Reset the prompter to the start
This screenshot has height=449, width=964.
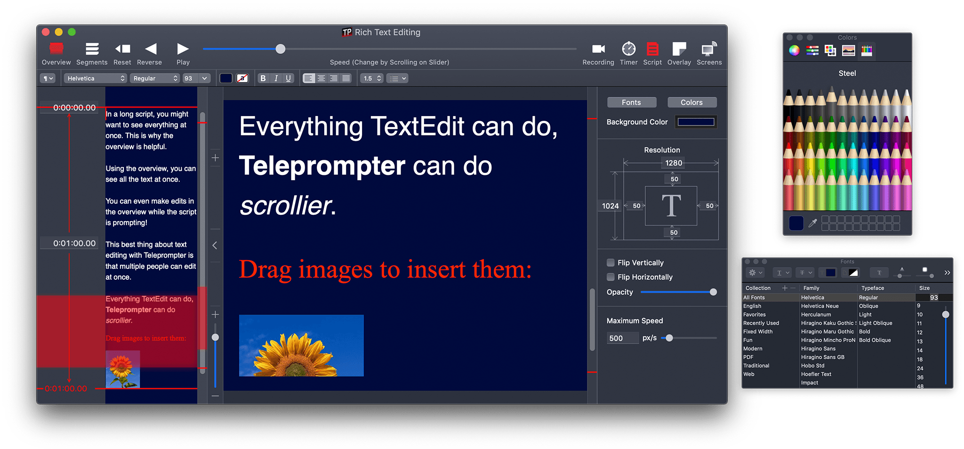[x=122, y=54]
